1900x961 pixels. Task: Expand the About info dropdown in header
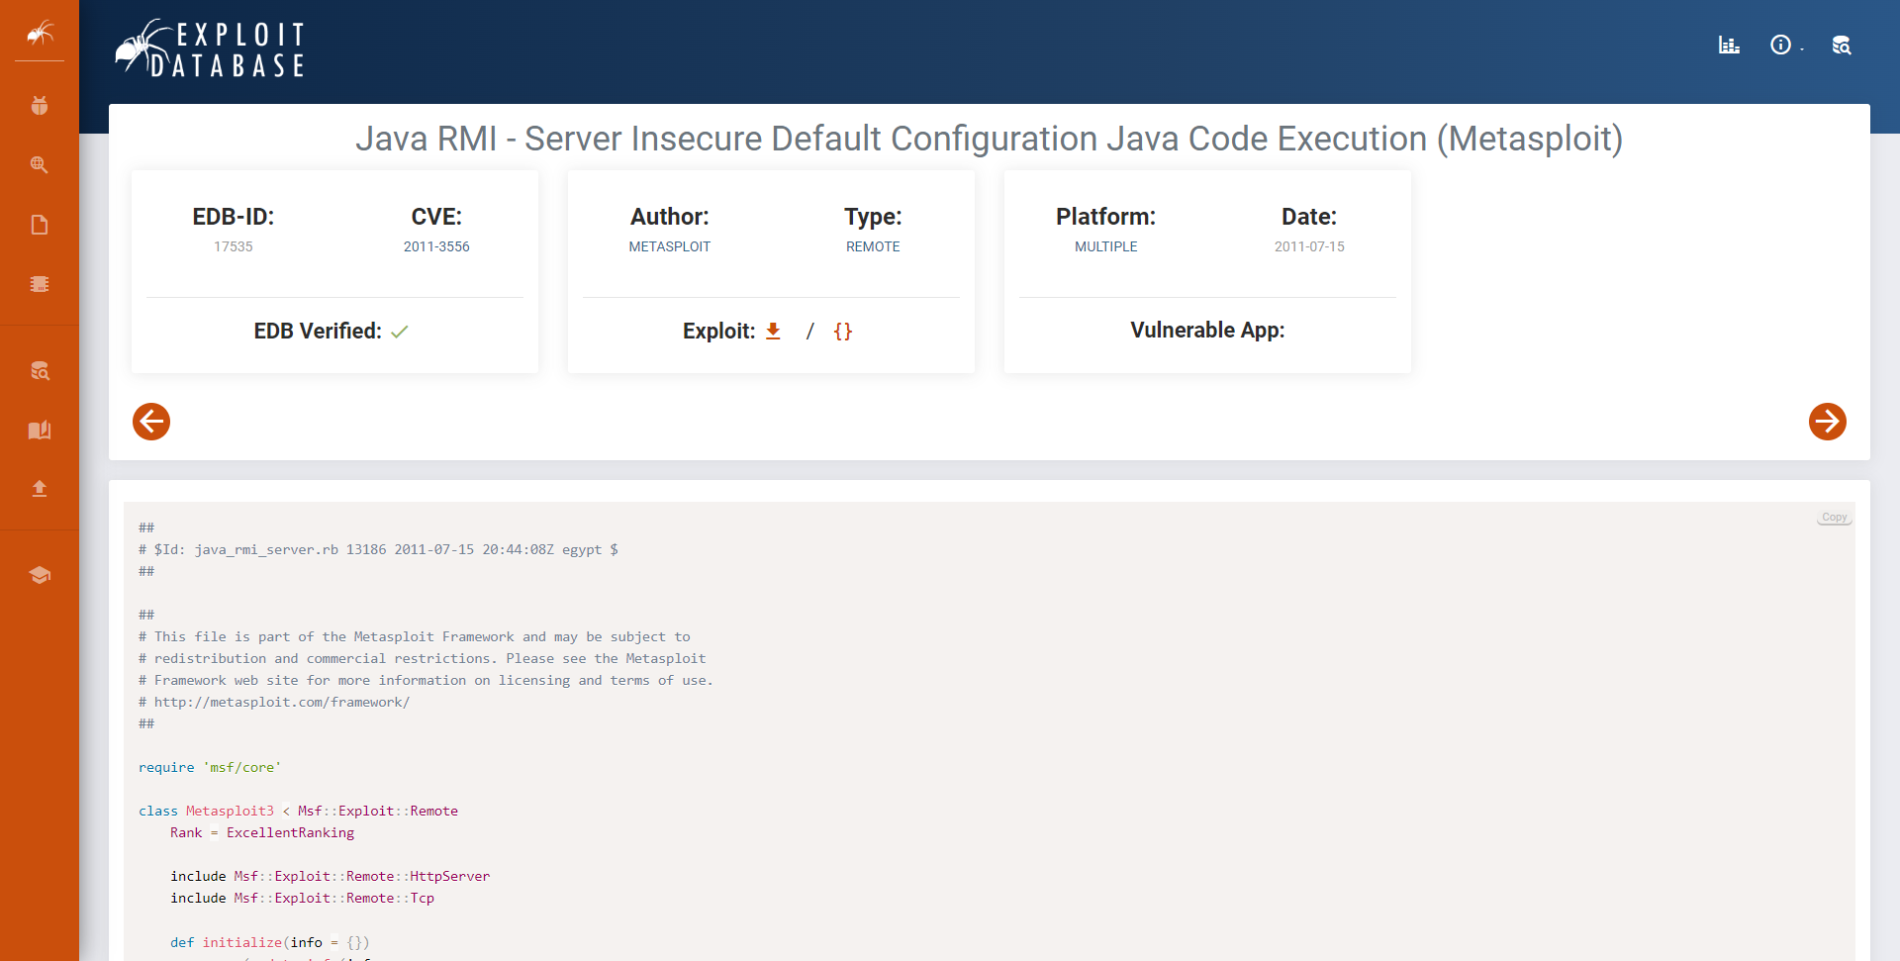(x=1784, y=45)
